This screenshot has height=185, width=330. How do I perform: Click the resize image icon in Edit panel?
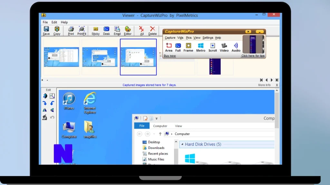coord(52,96)
